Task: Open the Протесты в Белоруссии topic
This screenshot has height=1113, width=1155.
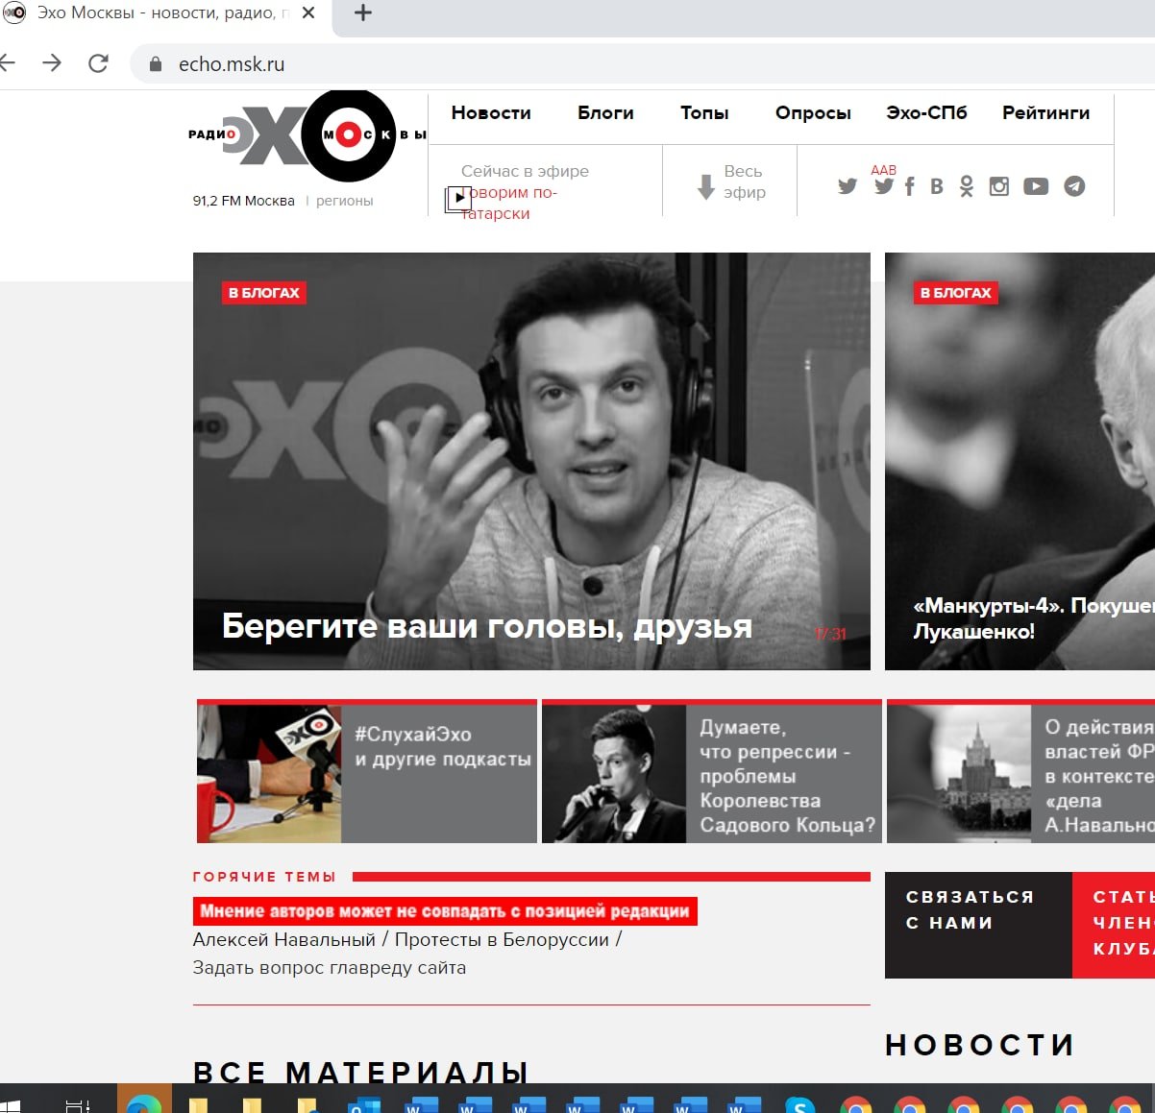Action: tap(502, 939)
